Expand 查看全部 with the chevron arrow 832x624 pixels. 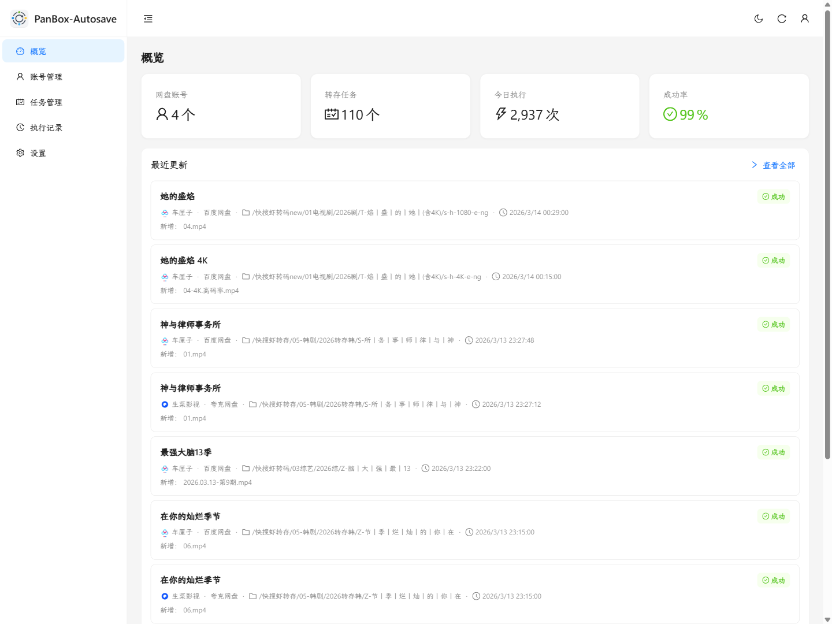(x=754, y=165)
